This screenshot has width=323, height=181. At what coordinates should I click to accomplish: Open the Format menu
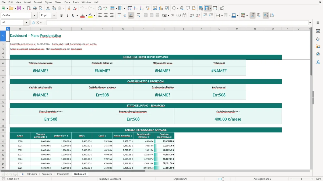38,2
